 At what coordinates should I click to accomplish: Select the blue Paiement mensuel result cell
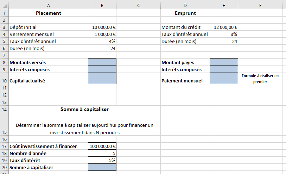pos(224,78)
